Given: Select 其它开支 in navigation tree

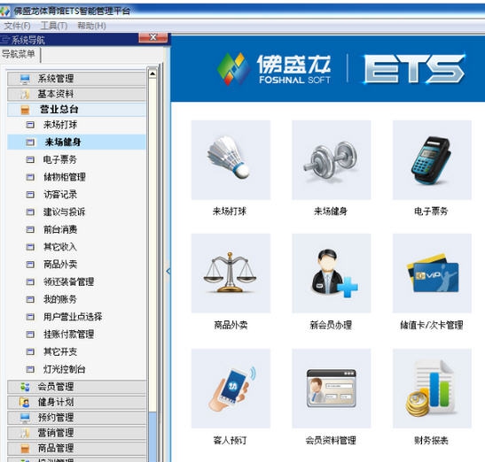Looking at the screenshot, I should click(x=60, y=351).
